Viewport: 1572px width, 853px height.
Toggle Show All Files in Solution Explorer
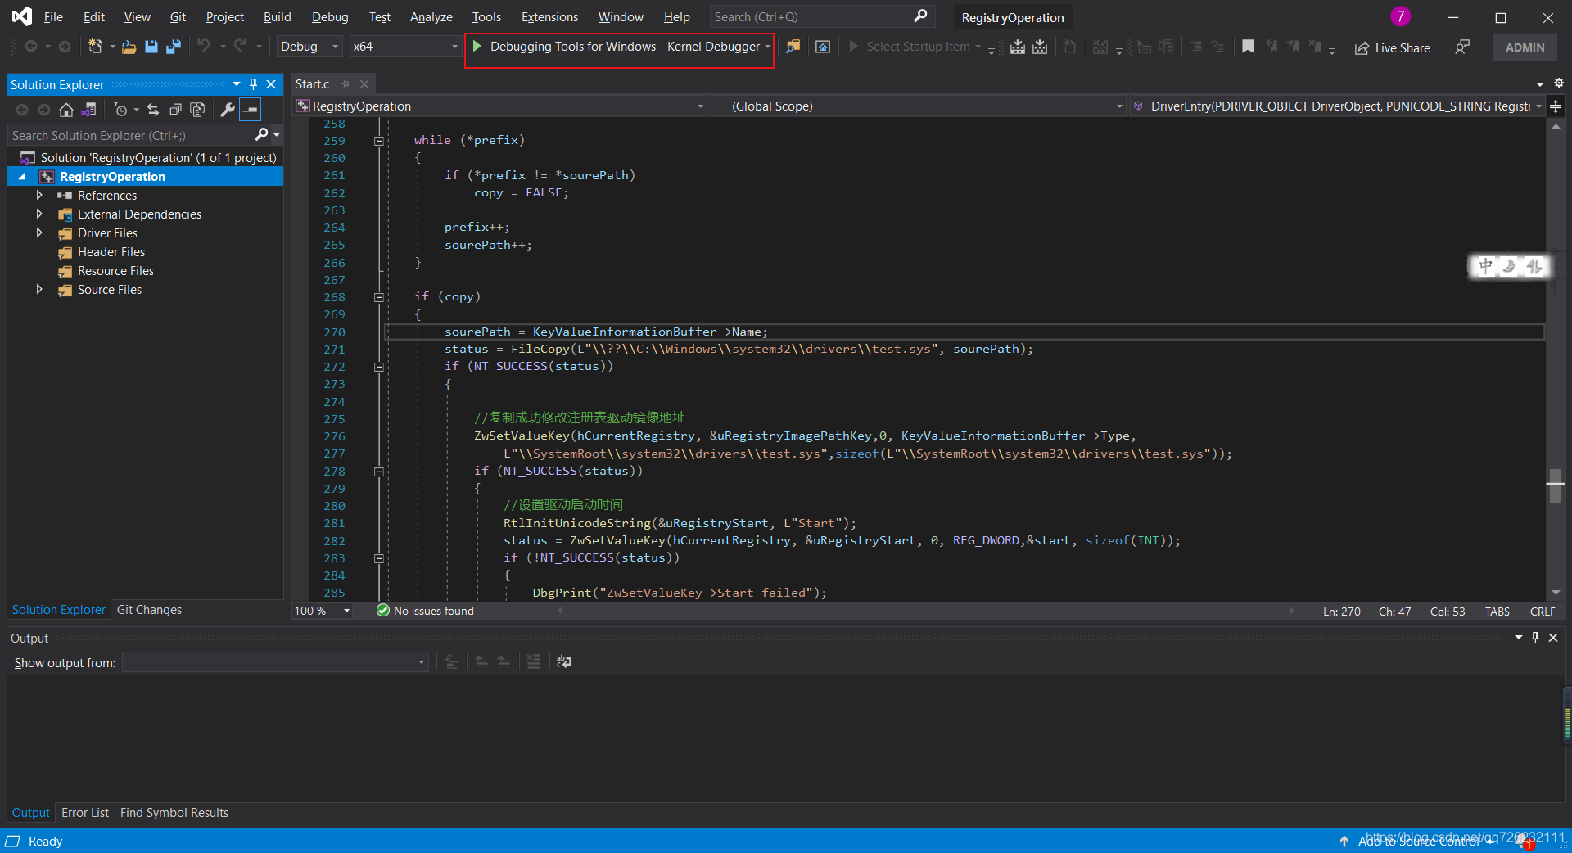[x=197, y=110]
